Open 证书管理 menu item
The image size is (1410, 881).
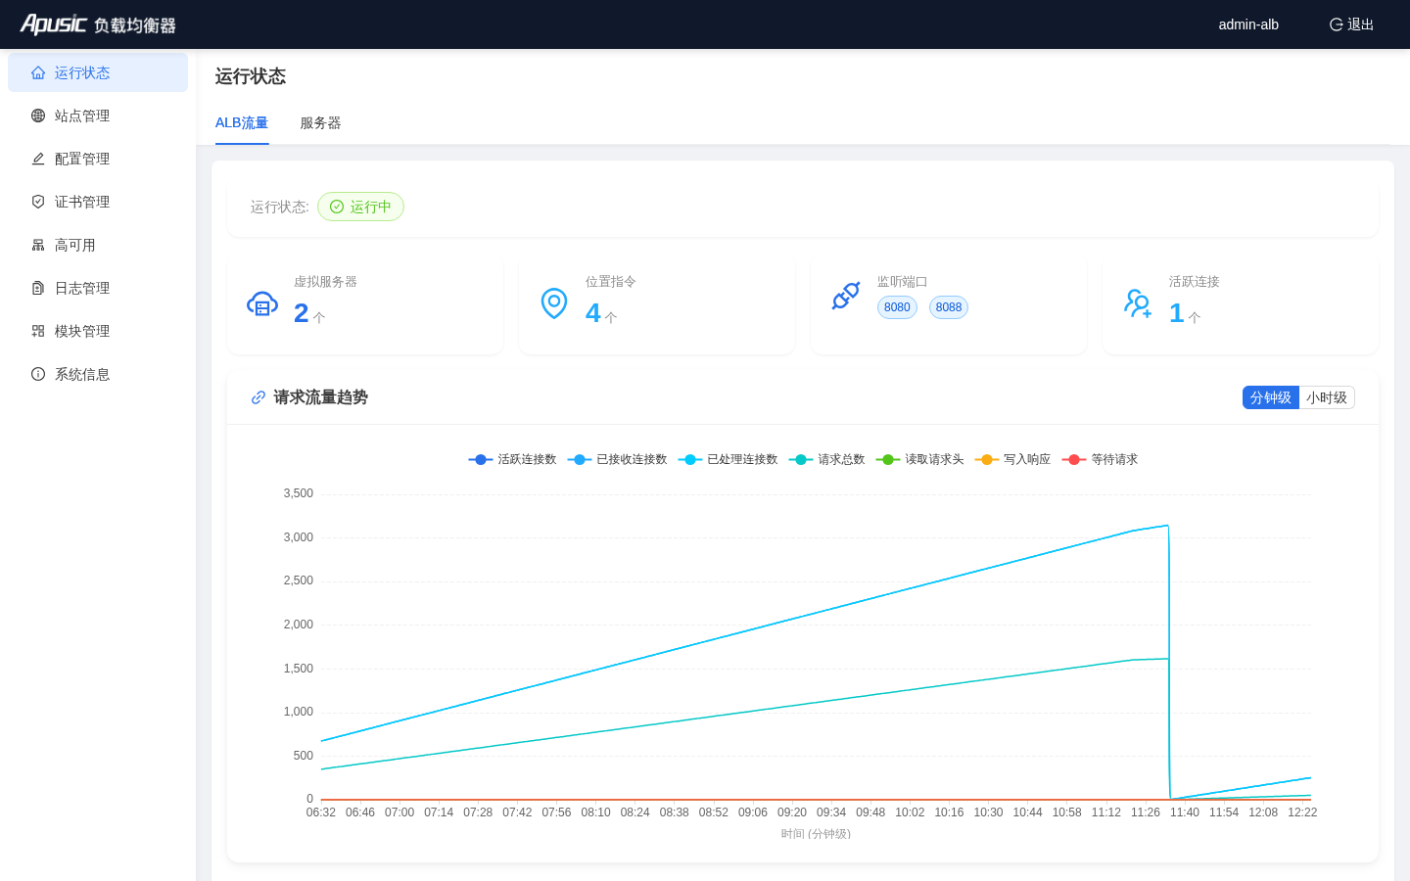(98, 202)
